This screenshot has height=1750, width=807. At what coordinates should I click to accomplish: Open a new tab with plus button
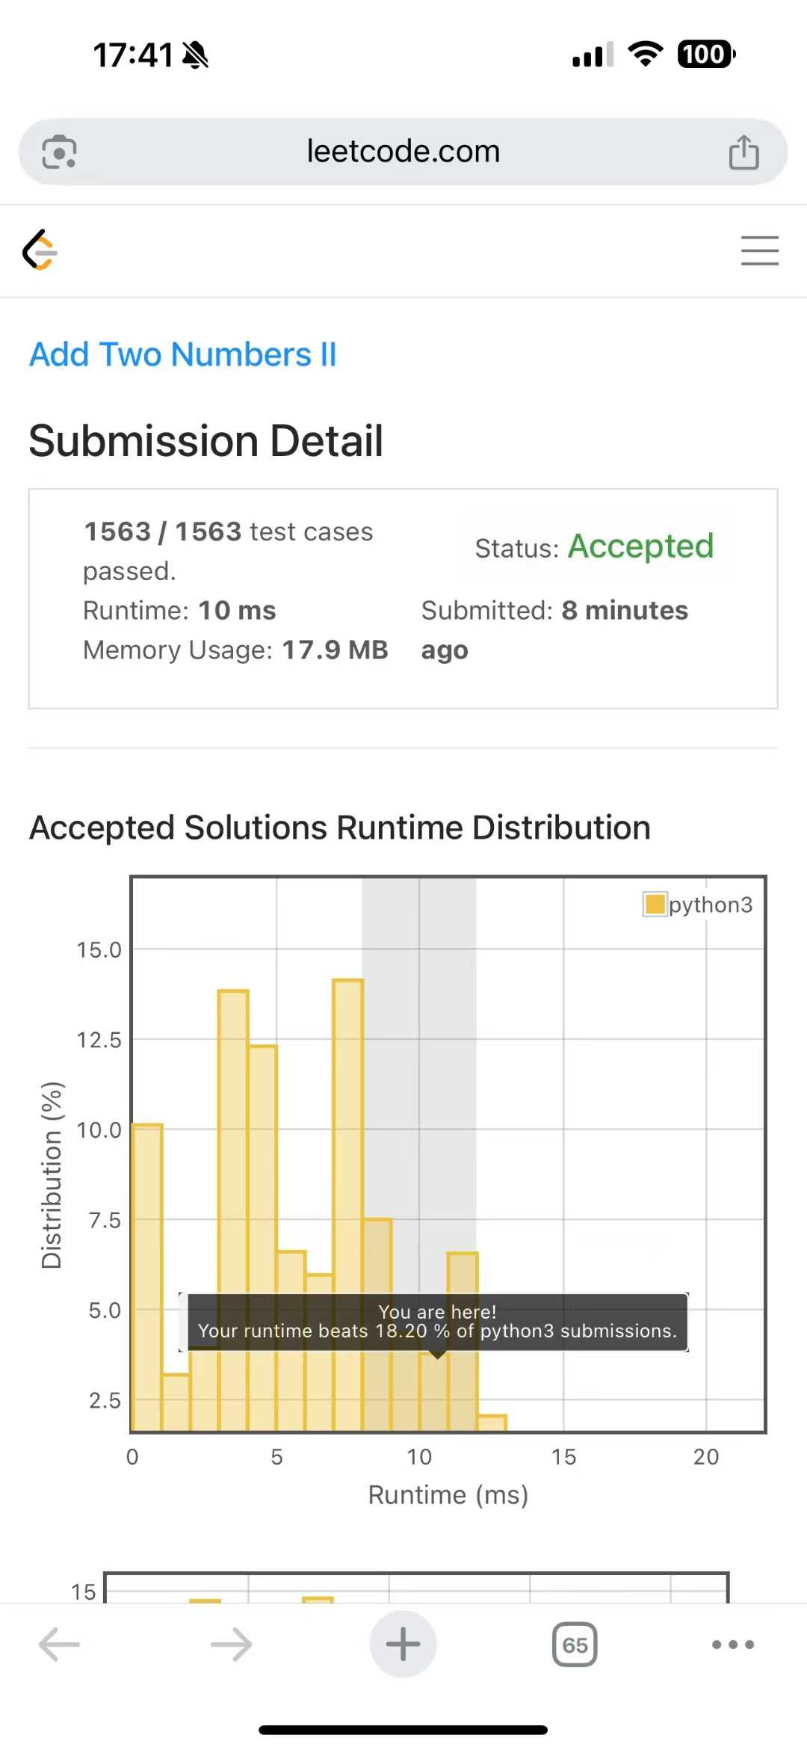(403, 1644)
